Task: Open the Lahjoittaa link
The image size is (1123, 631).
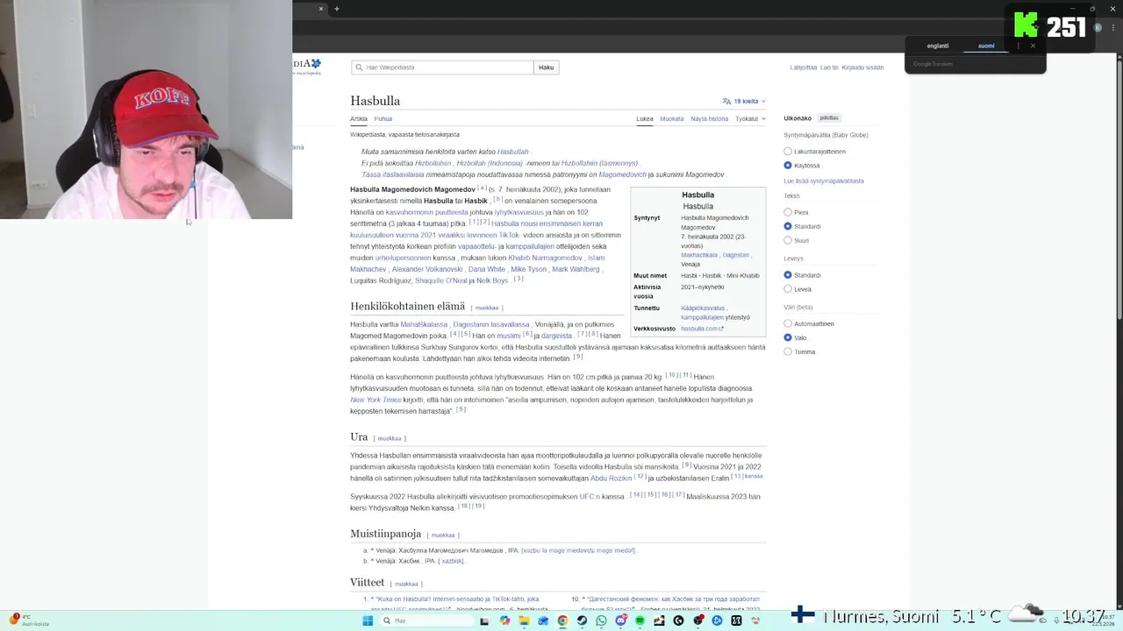Action: 804,67
